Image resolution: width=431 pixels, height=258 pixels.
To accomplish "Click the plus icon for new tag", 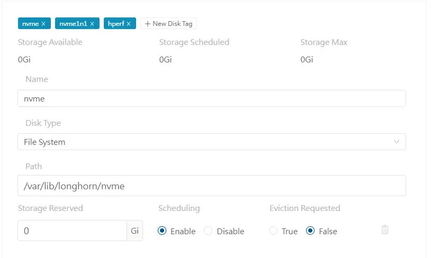I will pos(148,24).
